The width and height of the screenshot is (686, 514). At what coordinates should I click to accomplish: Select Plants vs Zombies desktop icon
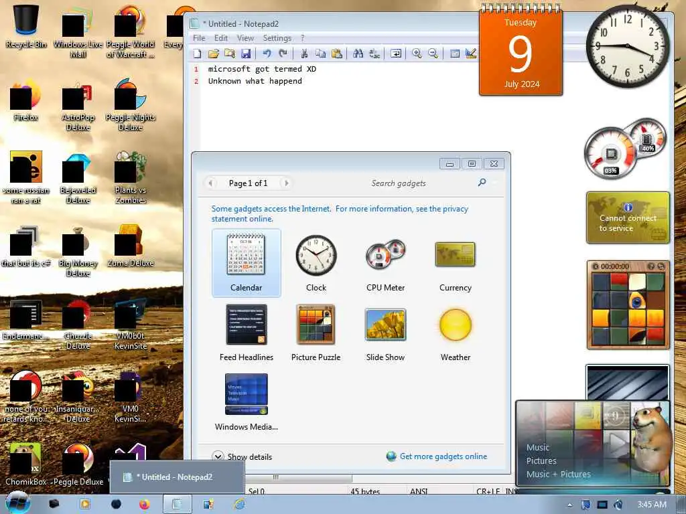pyautogui.click(x=131, y=177)
